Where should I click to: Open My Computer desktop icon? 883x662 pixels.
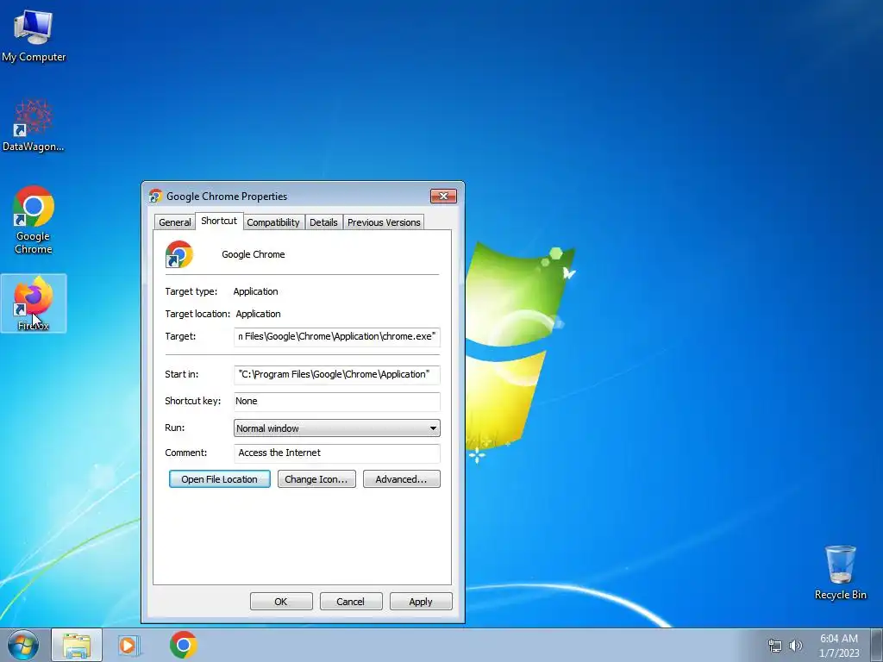[x=34, y=35]
